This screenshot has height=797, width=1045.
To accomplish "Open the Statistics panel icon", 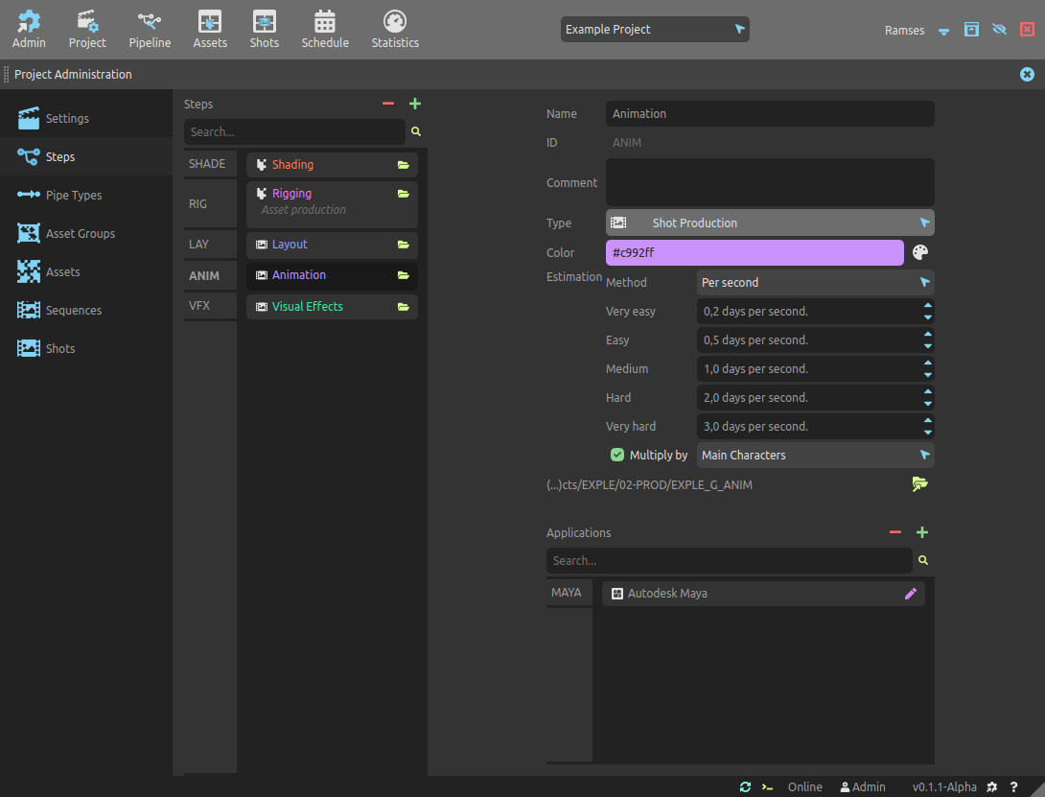I will tap(395, 29).
